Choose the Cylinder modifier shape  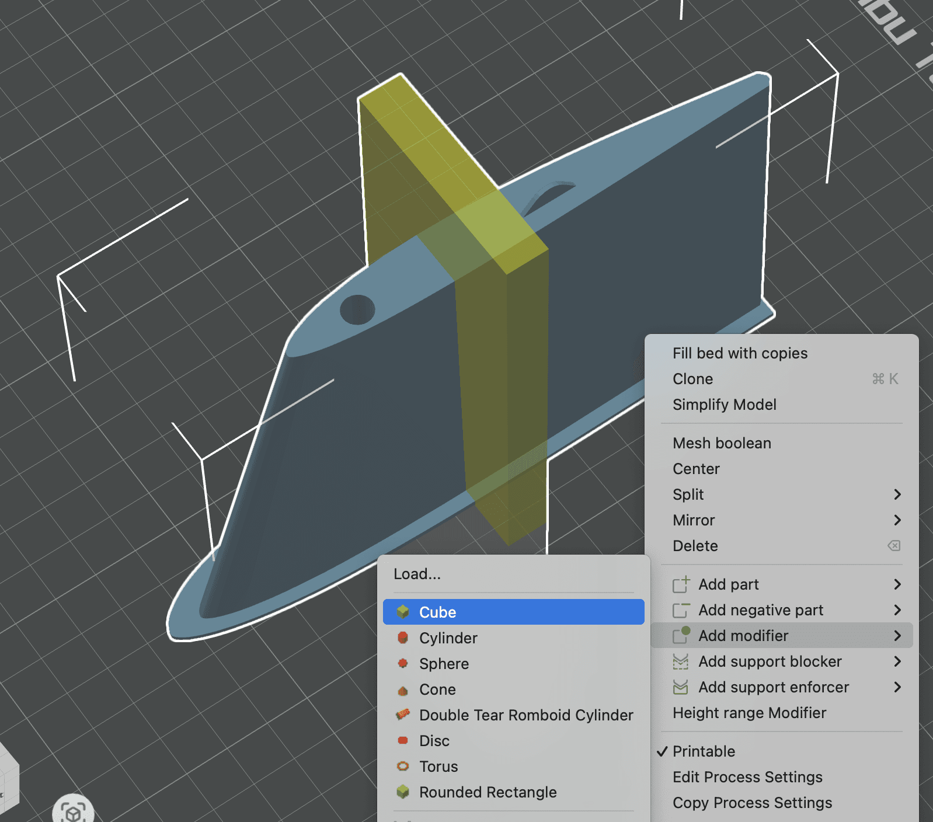[x=513, y=638]
